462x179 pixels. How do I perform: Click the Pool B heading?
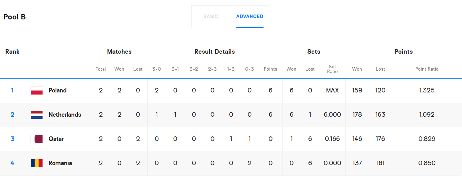point(15,17)
